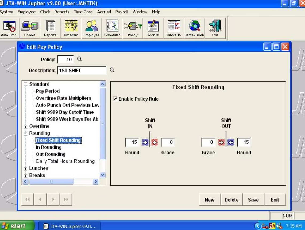Uncheck Enable Policy Rule

tap(115, 99)
